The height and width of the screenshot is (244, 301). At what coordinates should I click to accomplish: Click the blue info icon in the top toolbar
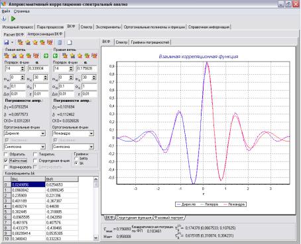(x=4, y=19)
